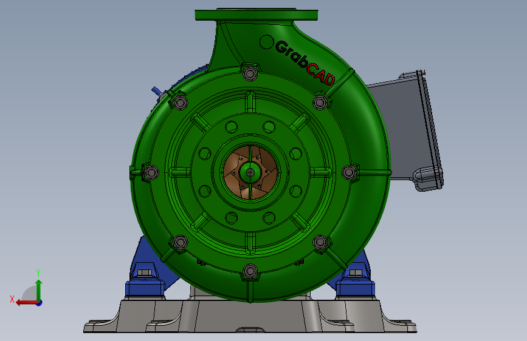Image resolution: width=527 pixels, height=341 pixels.
Task: Select the hex bolt on left blue foot
Action: point(145,272)
